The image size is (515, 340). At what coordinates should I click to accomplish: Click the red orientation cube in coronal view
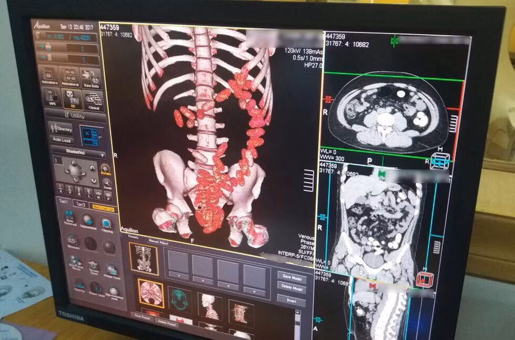coord(425,279)
